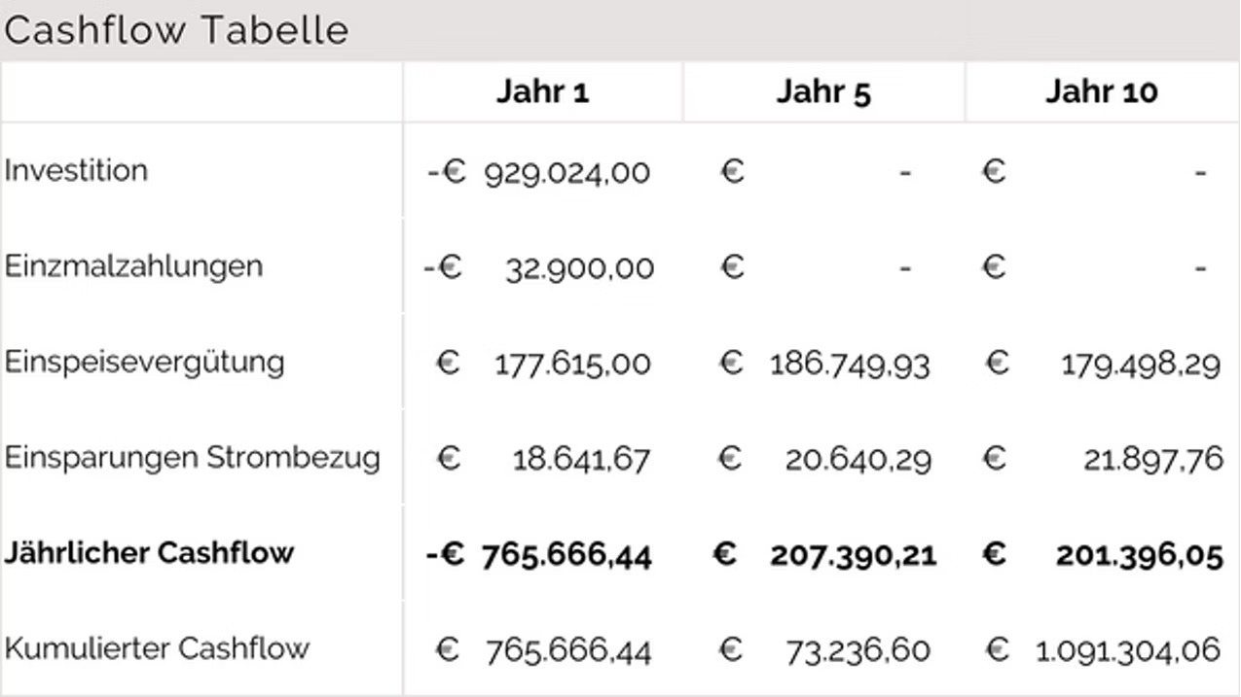
Task: Select the 73.236,60 cumulative value
Action: (x=858, y=650)
